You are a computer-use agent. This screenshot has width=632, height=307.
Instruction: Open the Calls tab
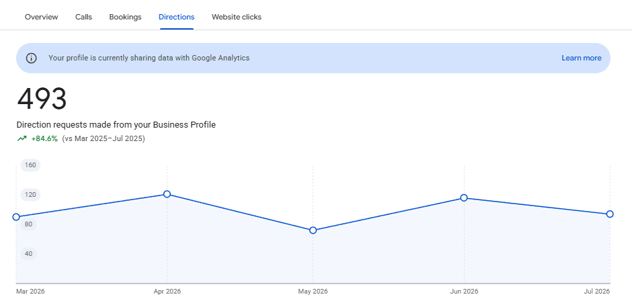click(83, 17)
